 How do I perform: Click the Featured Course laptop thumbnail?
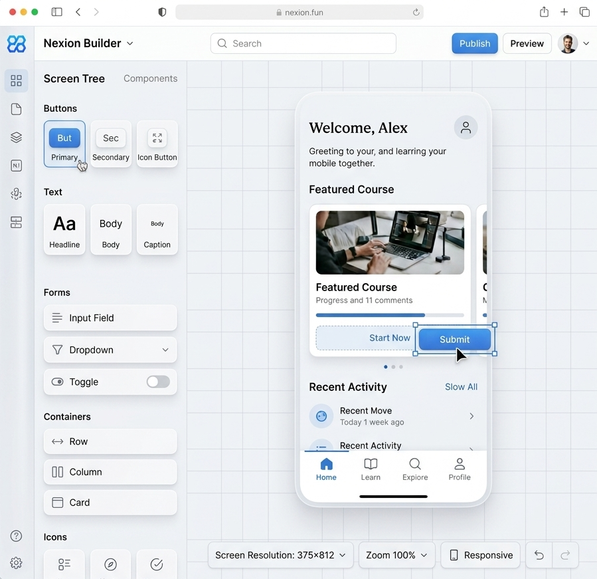tap(390, 243)
